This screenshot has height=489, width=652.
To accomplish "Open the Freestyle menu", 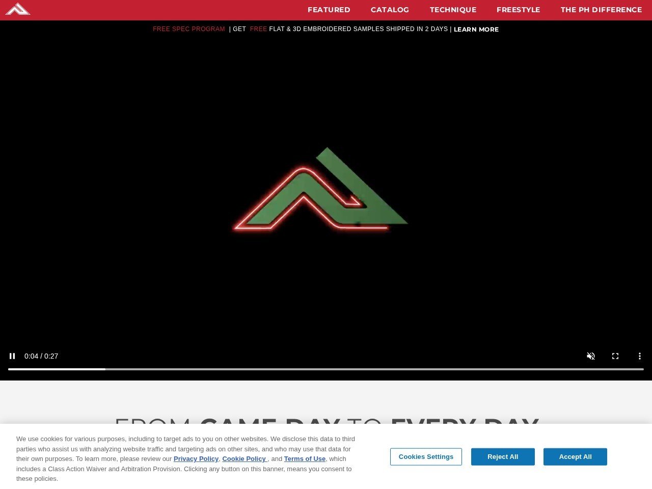I will [518, 10].
